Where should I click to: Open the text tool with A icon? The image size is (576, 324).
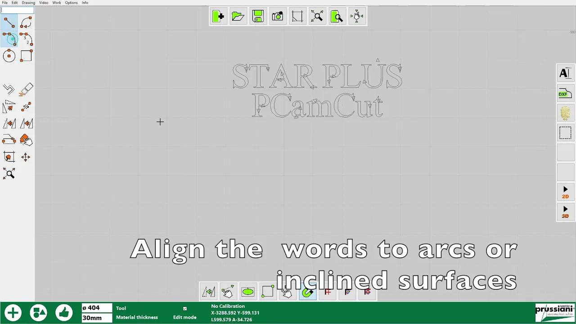[x=565, y=73]
